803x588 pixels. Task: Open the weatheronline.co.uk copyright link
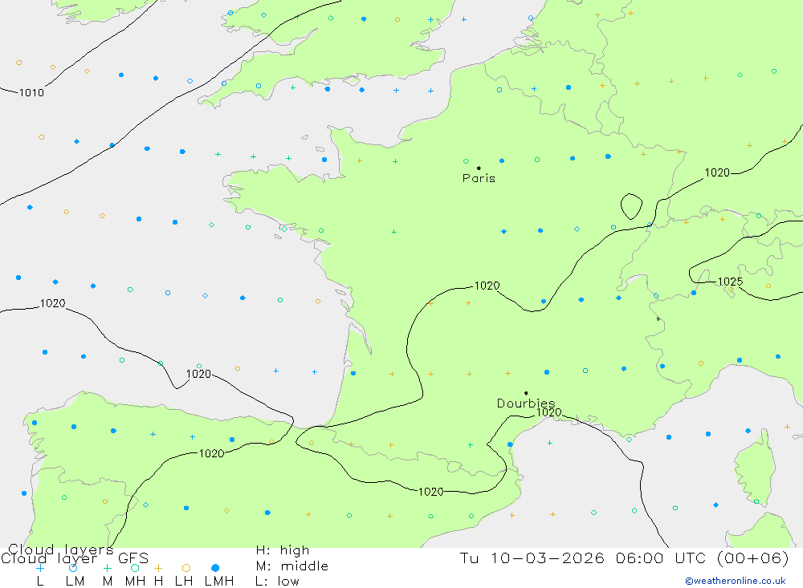coord(736,581)
